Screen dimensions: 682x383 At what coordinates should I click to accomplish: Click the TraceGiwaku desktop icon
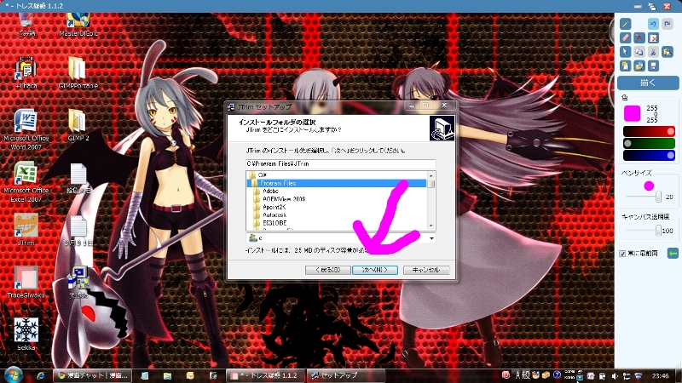pyautogui.click(x=26, y=282)
